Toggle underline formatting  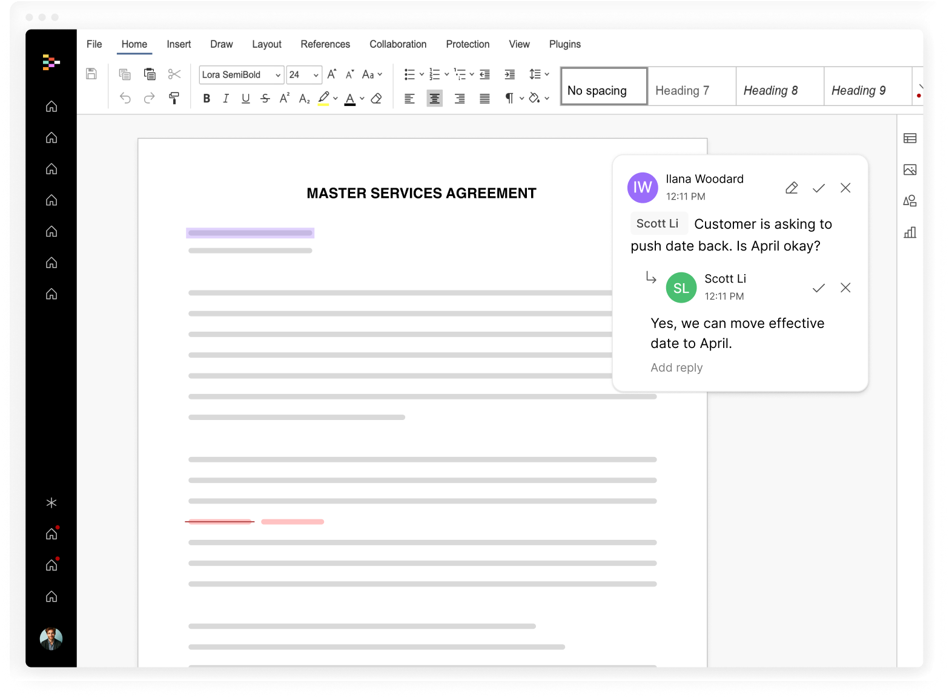tap(245, 99)
